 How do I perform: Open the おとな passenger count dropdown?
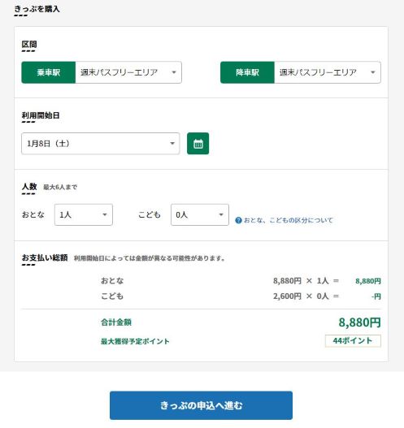(84, 215)
